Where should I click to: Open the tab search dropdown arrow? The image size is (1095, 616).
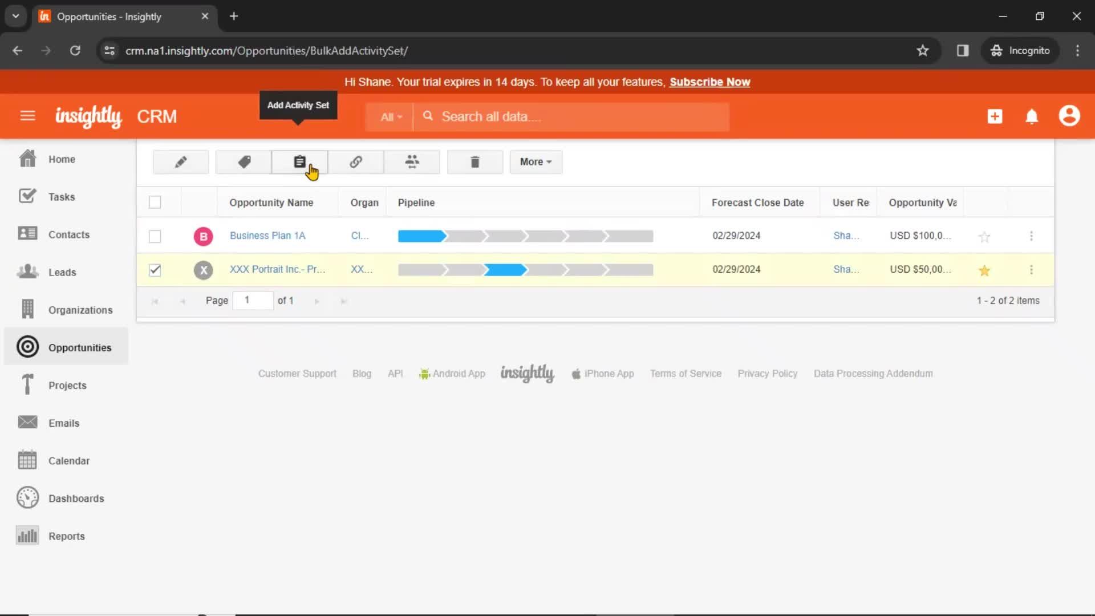pyautogui.click(x=15, y=16)
